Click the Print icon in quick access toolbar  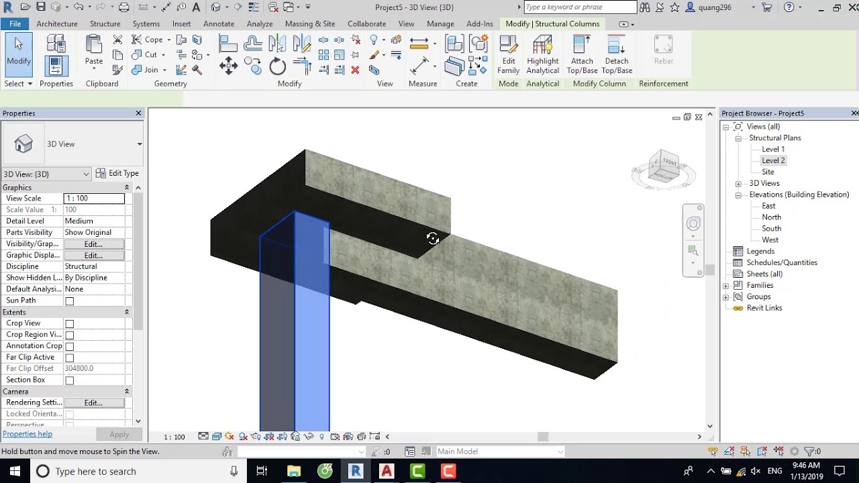124,7
